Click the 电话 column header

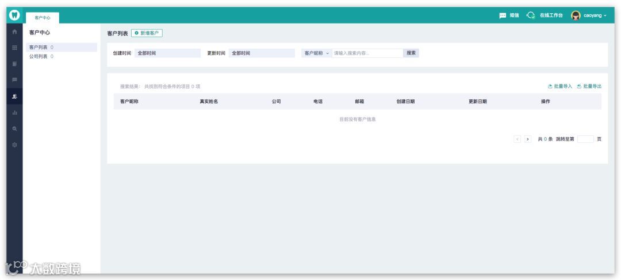pos(318,102)
